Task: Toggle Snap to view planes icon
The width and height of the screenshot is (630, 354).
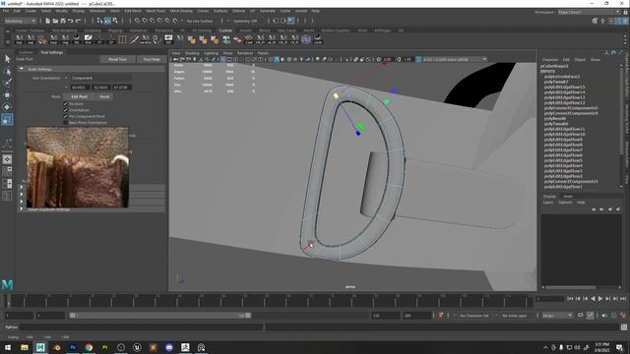Action: (x=167, y=21)
